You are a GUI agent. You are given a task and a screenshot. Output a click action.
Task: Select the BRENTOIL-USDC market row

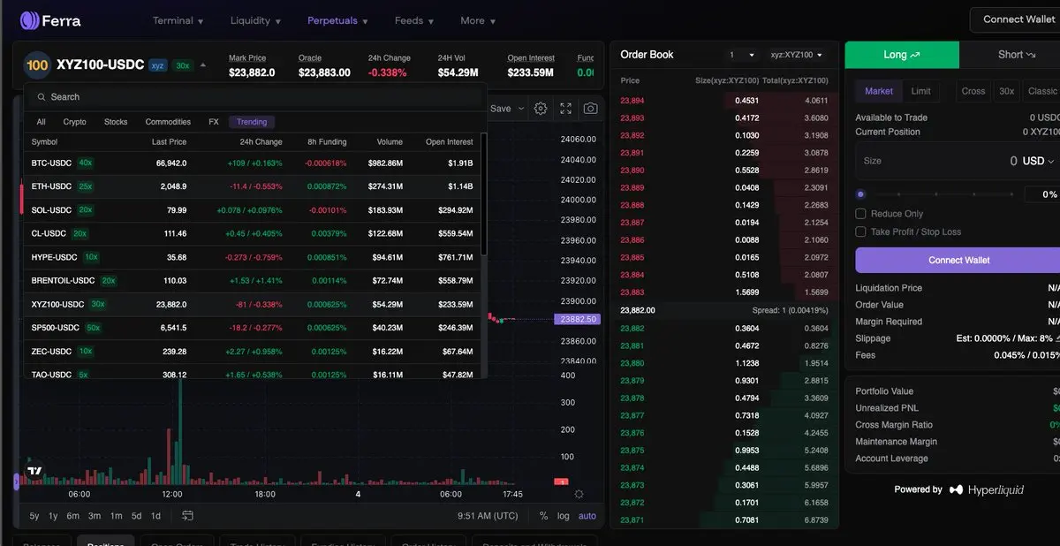click(252, 281)
